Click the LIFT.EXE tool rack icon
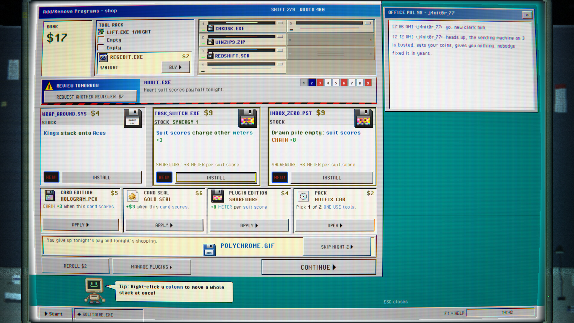The height and width of the screenshot is (323, 574). tap(101, 32)
